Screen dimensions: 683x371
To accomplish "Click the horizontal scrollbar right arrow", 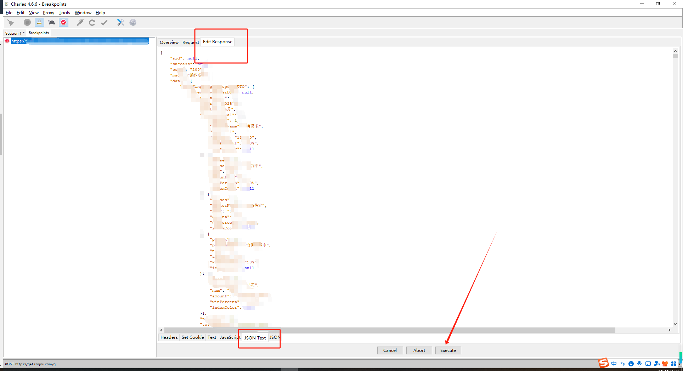I will pos(669,330).
